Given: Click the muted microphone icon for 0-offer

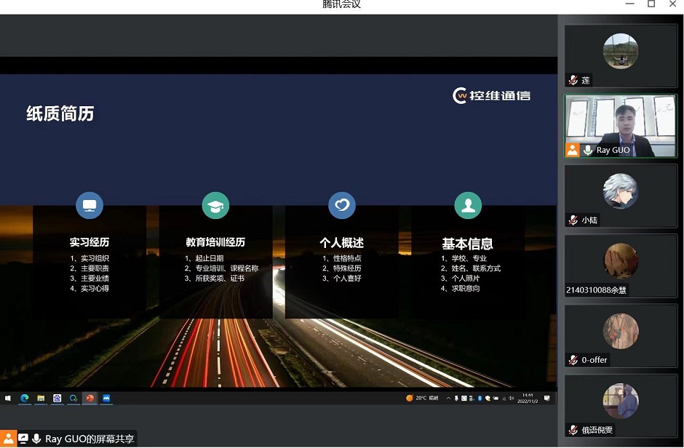Looking at the screenshot, I should 573,360.
